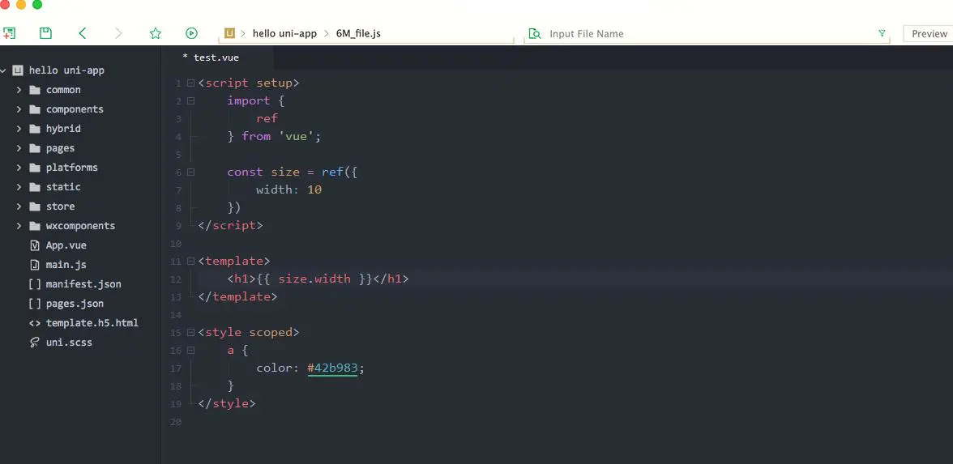This screenshot has width=953, height=464.
Task: Click the hello uni-app project root icon
Action: (x=18, y=70)
